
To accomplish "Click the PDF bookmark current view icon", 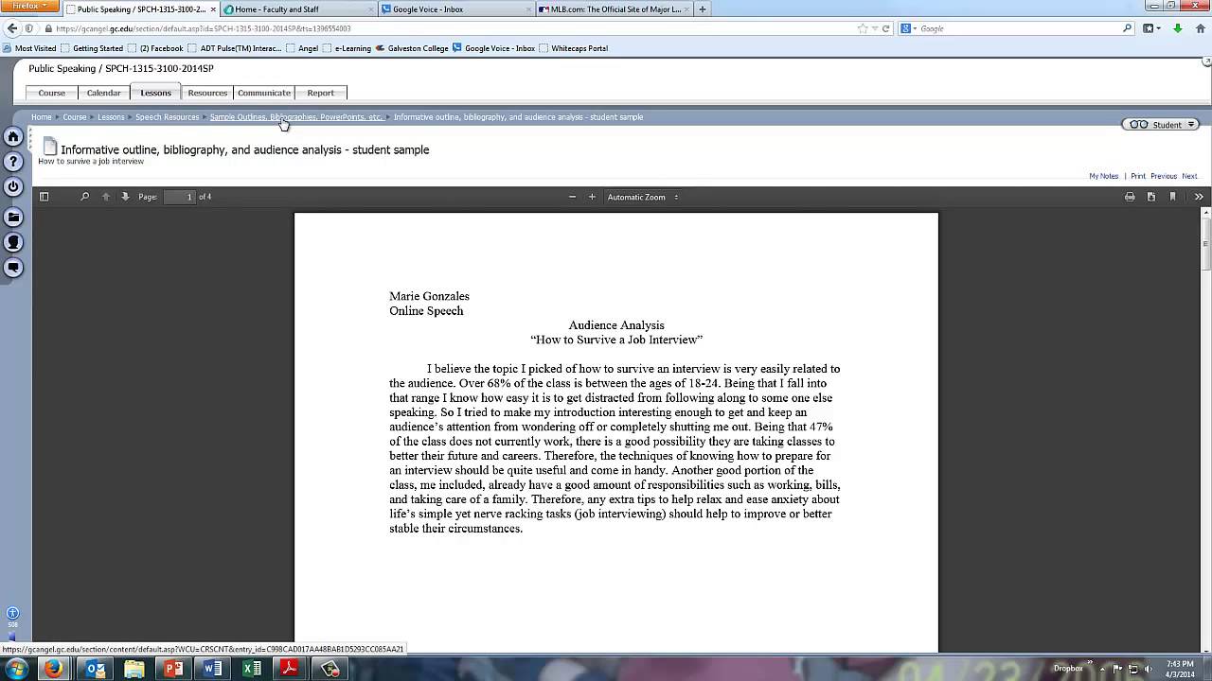I will (x=1172, y=197).
